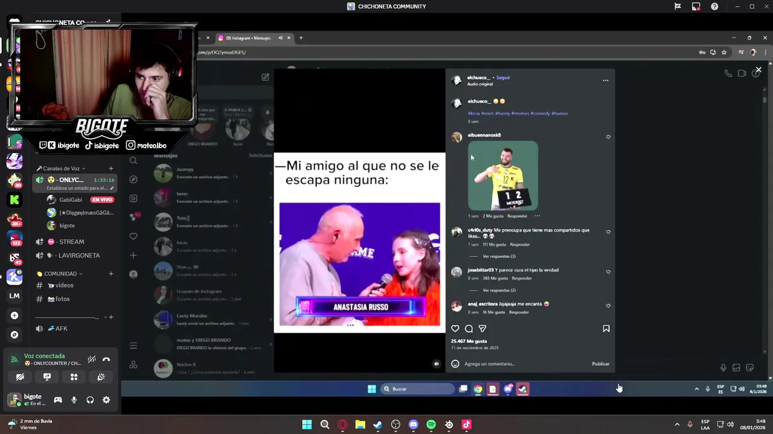
Task: Join the LAVIRGONETA voice channel
Action: [74, 256]
